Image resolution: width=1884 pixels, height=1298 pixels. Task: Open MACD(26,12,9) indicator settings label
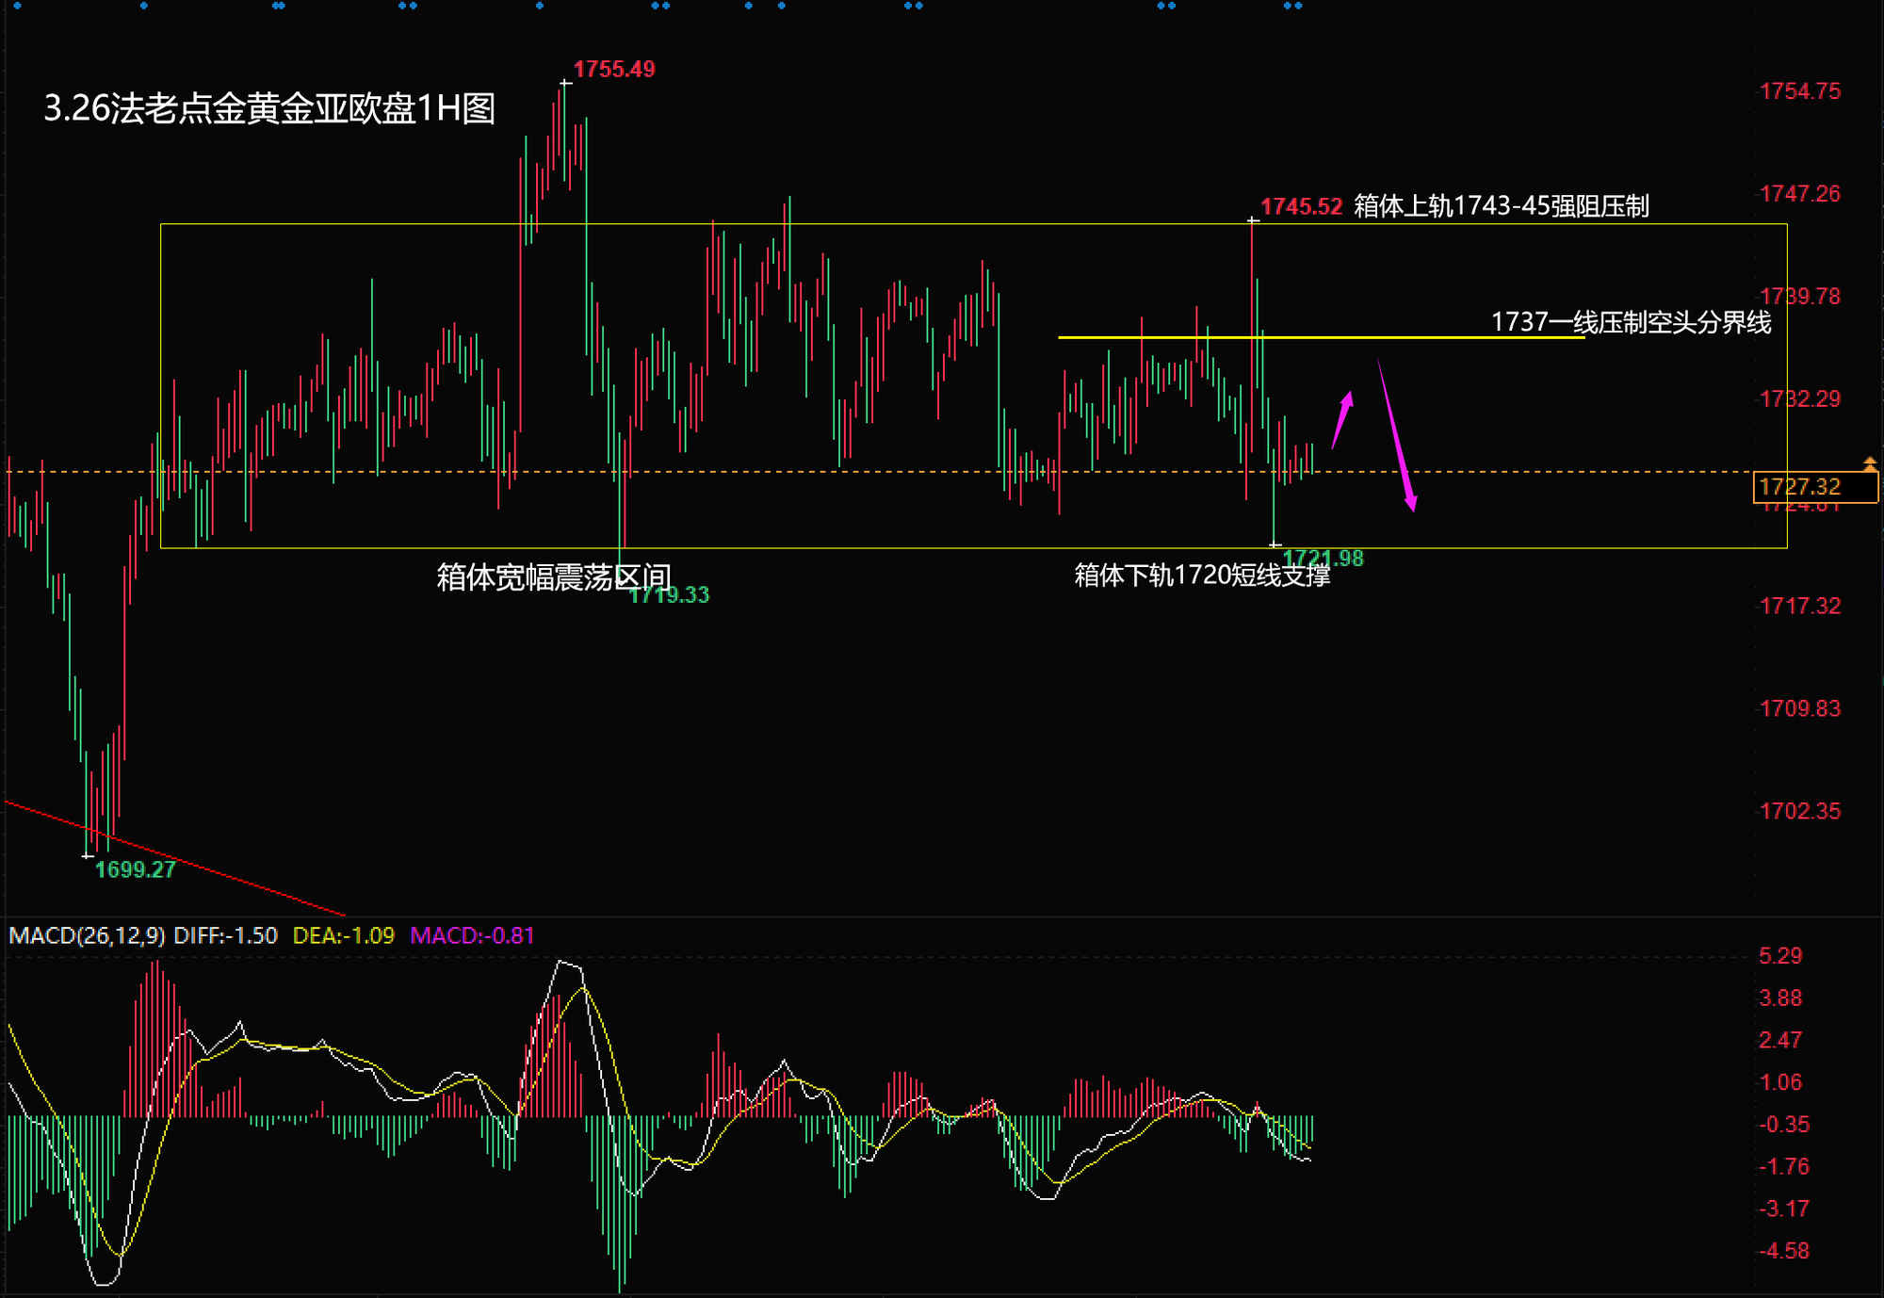pyautogui.click(x=87, y=935)
